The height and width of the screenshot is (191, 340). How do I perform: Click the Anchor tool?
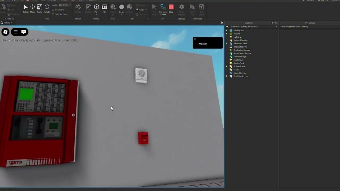coord(141,14)
